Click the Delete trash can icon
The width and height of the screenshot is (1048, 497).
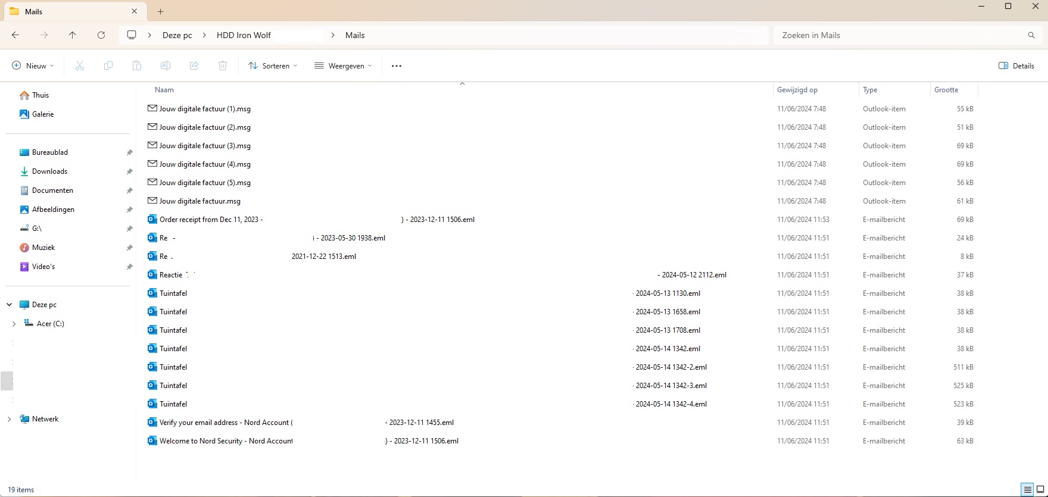[223, 66]
